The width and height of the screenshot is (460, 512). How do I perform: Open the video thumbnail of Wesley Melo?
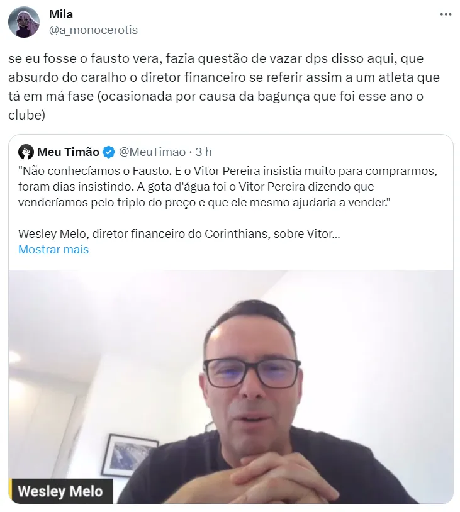pyautogui.click(x=231, y=387)
